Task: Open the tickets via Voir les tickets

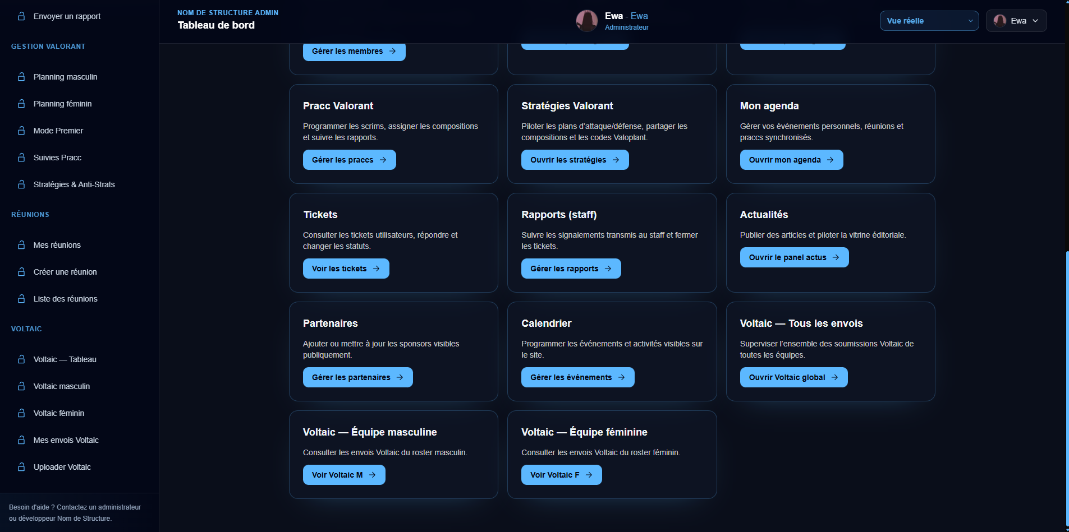Action: (346, 269)
